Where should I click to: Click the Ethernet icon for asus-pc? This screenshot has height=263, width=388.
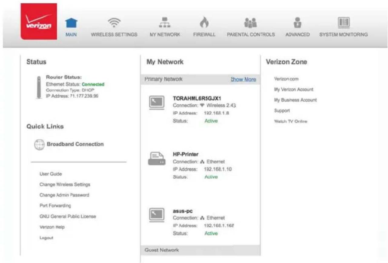(202, 218)
